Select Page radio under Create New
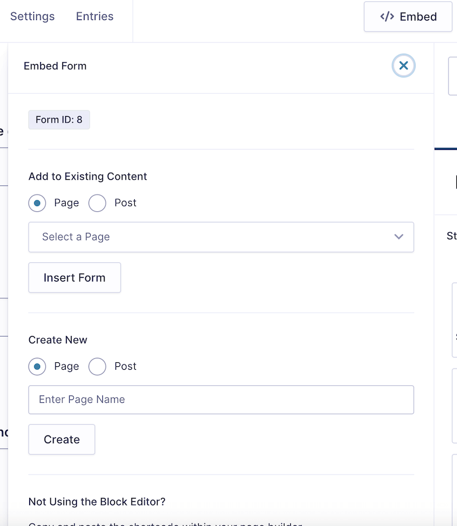This screenshot has height=526, width=457. coord(37,366)
